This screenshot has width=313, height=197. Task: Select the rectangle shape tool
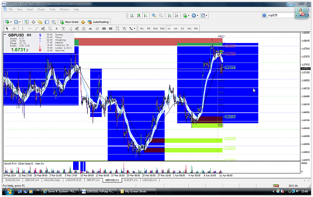point(111,28)
